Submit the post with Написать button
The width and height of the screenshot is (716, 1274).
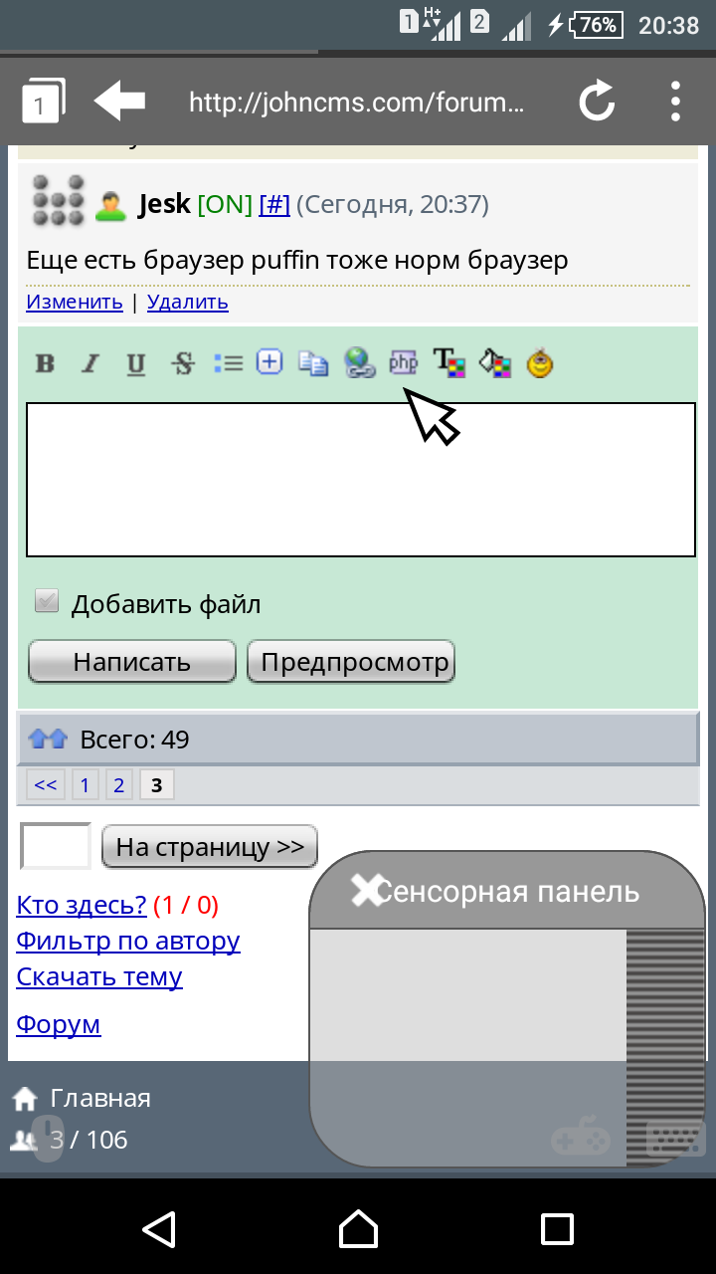(x=132, y=662)
